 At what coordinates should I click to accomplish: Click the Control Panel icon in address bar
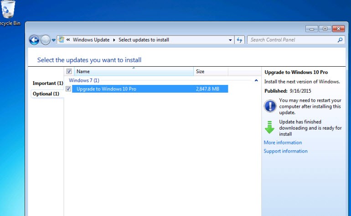[61, 40]
